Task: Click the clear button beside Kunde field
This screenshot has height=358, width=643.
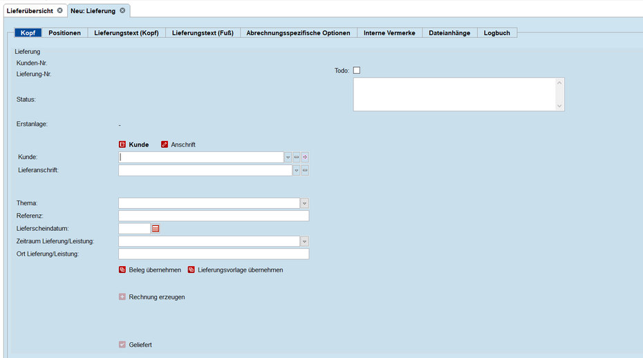Action: click(297, 157)
